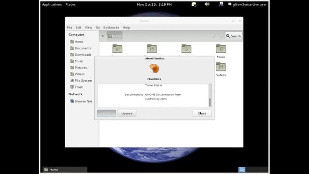Click the network connection icon in top panel
309x174 pixels.
(221, 4)
